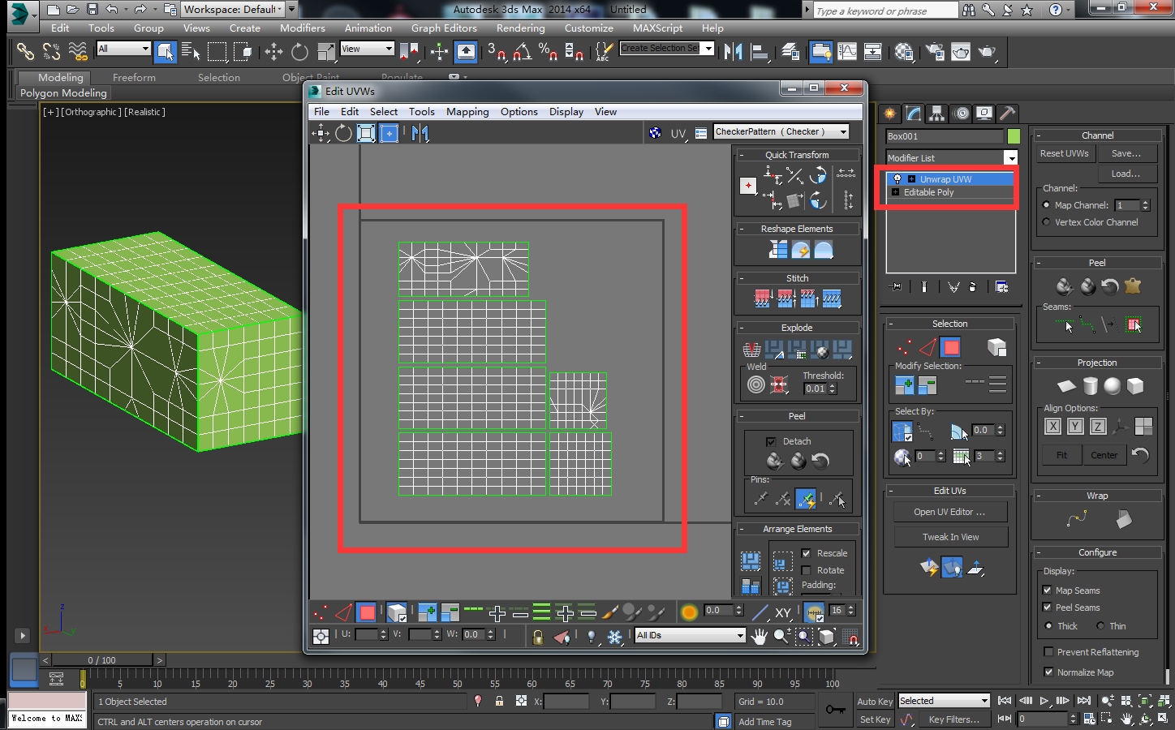Select the Thin seam display radio button

coord(1100,626)
